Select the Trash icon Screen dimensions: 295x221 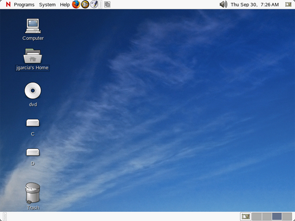[33, 193]
